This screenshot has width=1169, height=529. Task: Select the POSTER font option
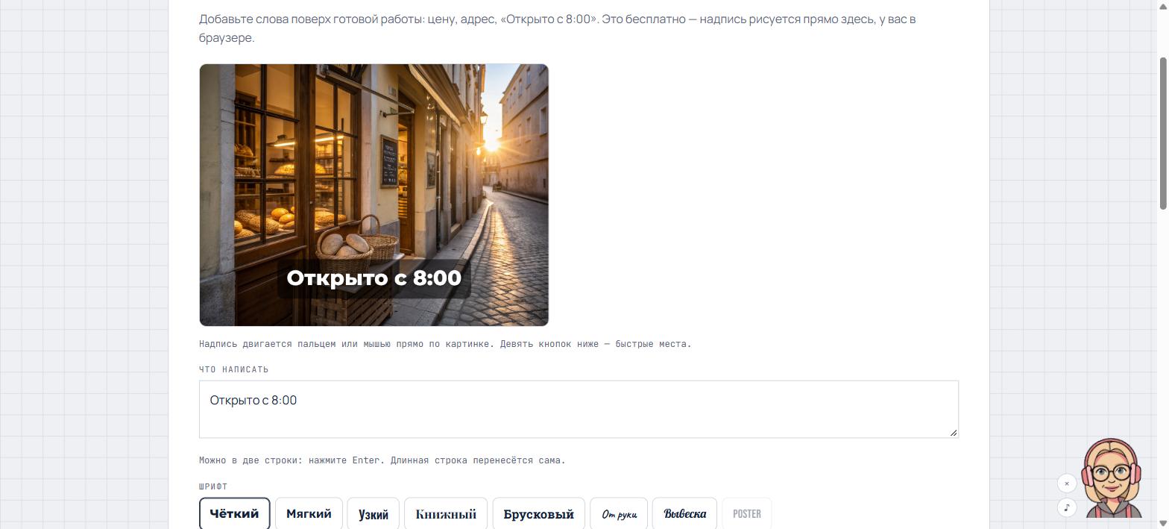[747, 514]
